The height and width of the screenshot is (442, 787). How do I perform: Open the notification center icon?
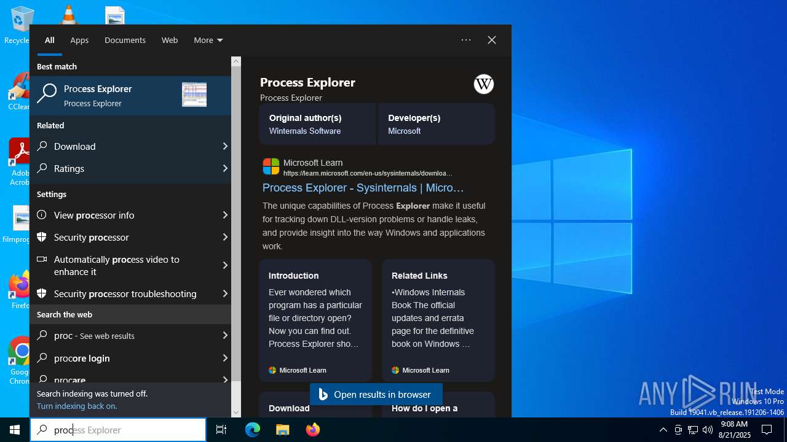pyautogui.click(x=767, y=430)
